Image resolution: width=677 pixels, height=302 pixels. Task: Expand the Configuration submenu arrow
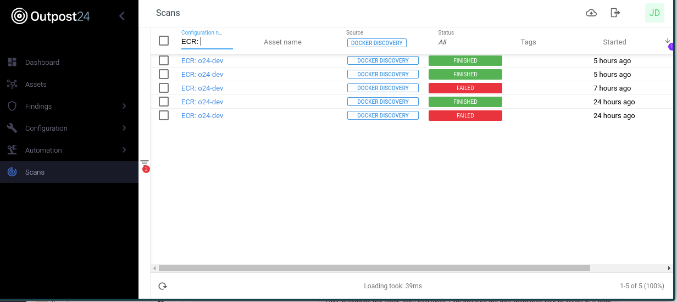tap(124, 128)
